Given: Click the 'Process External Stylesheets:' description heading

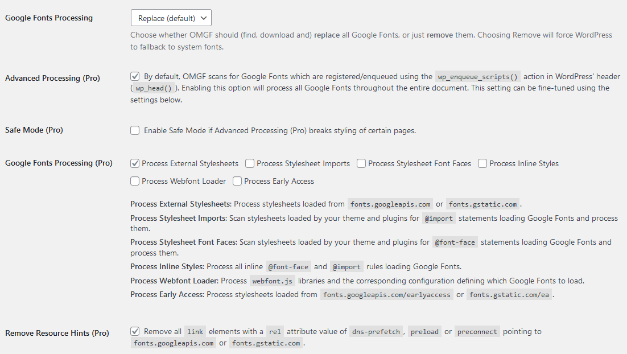Looking at the screenshot, I should click(181, 204).
